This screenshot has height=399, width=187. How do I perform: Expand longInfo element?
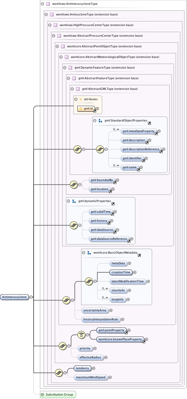[128, 299]
